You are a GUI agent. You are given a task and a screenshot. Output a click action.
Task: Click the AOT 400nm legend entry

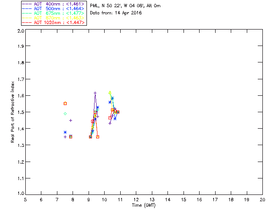pyautogui.click(x=53, y=4)
